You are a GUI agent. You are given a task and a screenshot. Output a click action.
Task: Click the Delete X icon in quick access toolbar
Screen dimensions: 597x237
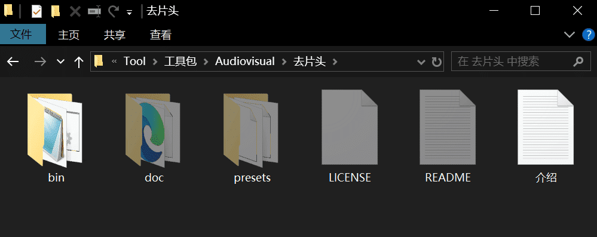(x=75, y=11)
